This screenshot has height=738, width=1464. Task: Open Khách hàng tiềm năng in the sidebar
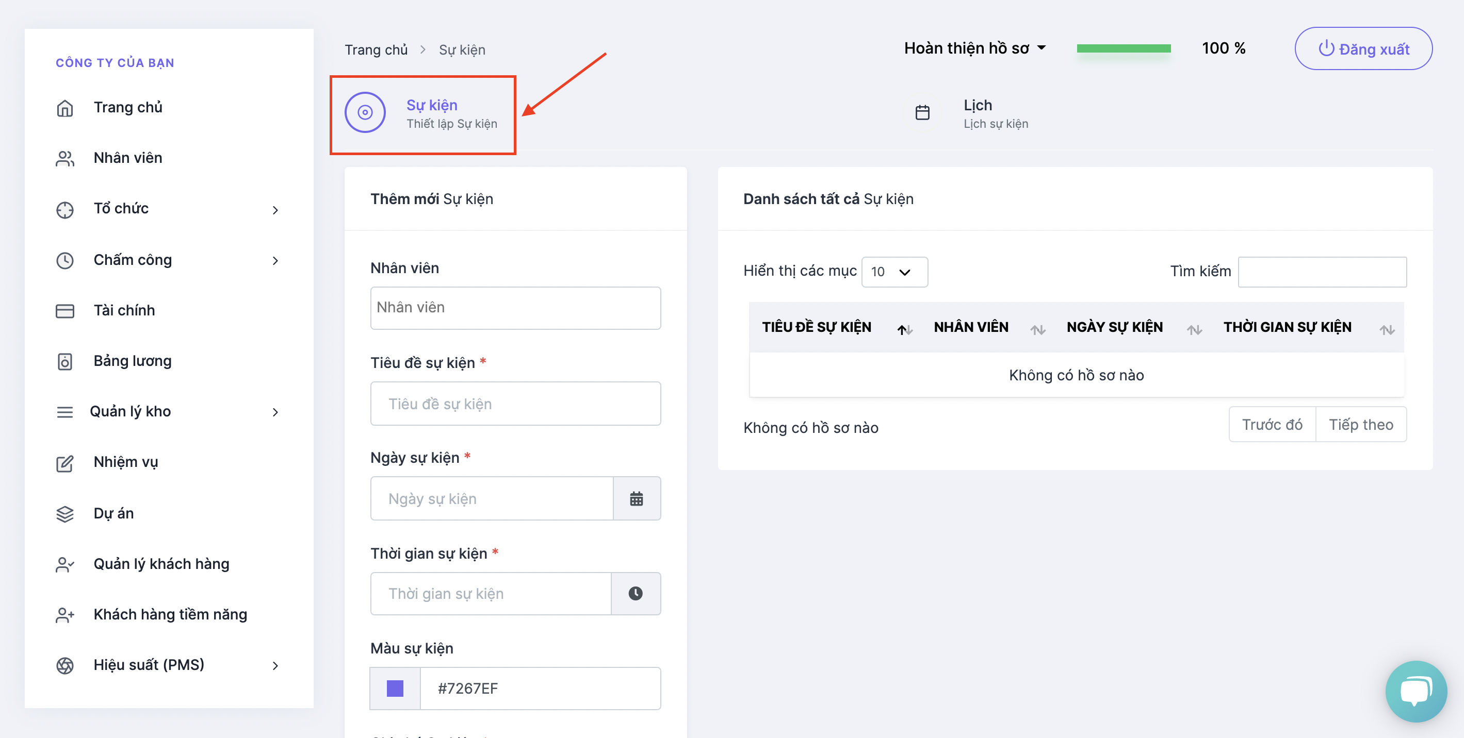click(x=171, y=614)
